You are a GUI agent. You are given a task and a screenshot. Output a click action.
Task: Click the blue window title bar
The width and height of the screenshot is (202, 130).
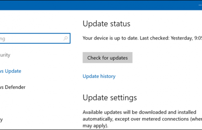coord(98,5)
